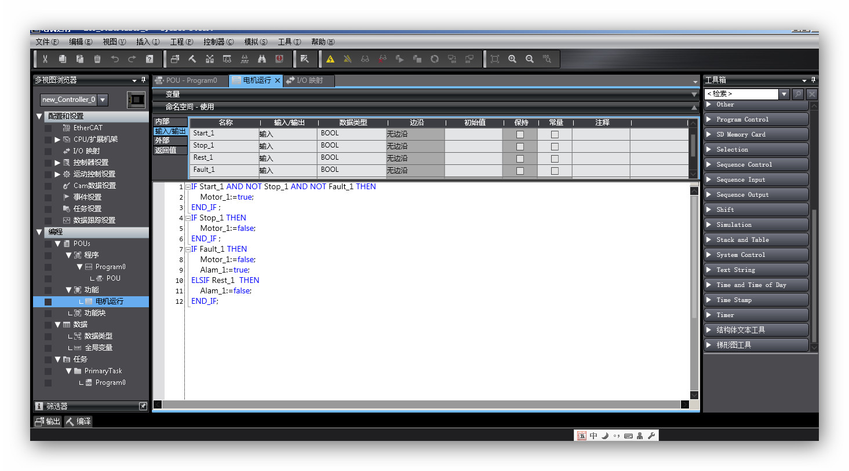Open the new_Controller_0 dropdown
Viewport: 849px width, 471px height.
click(x=103, y=100)
